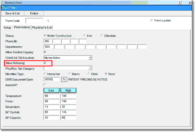Image resolution: width=195 pixels, height=132 pixels.
Task: Click the EMR Document Code field 00302
Action: [52, 80]
